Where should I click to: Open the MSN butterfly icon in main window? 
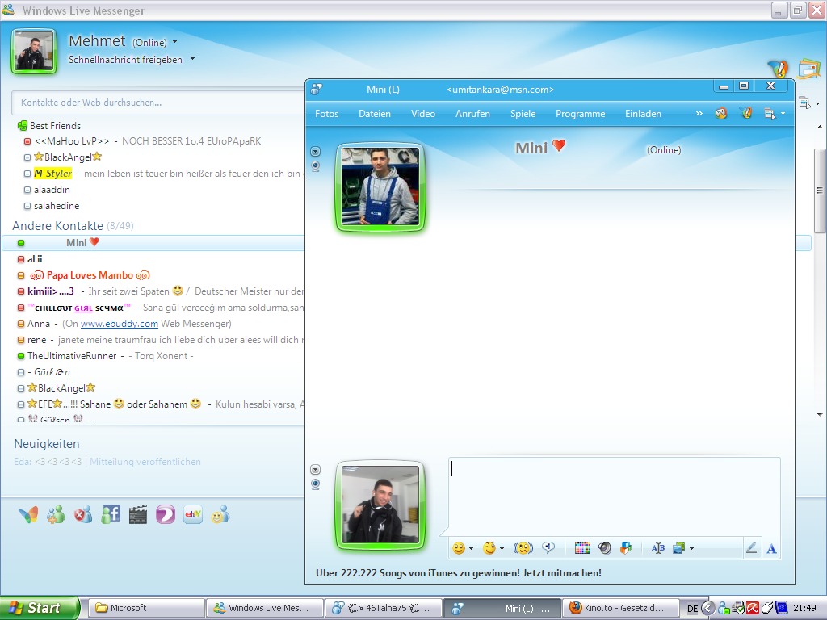[x=28, y=514]
